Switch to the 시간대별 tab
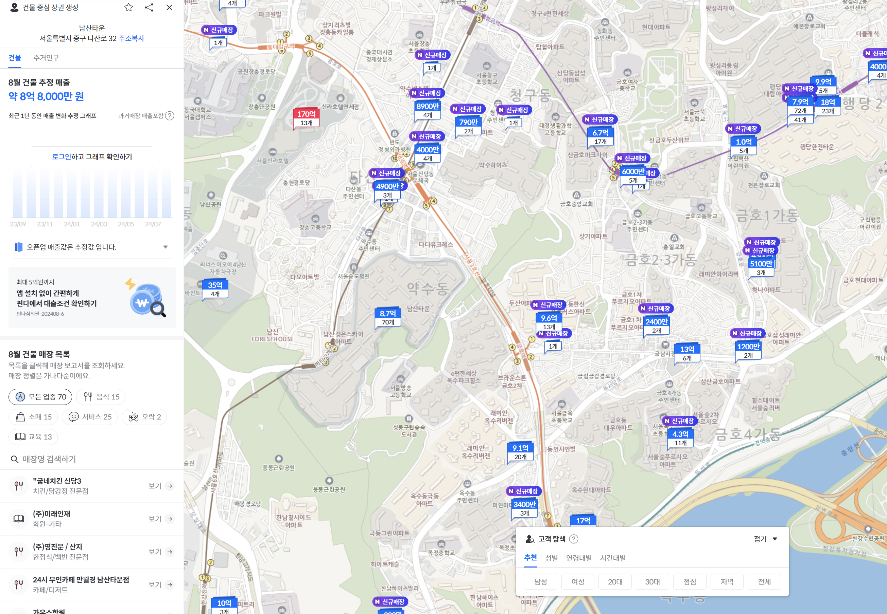The width and height of the screenshot is (887, 614). click(x=613, y=558)
